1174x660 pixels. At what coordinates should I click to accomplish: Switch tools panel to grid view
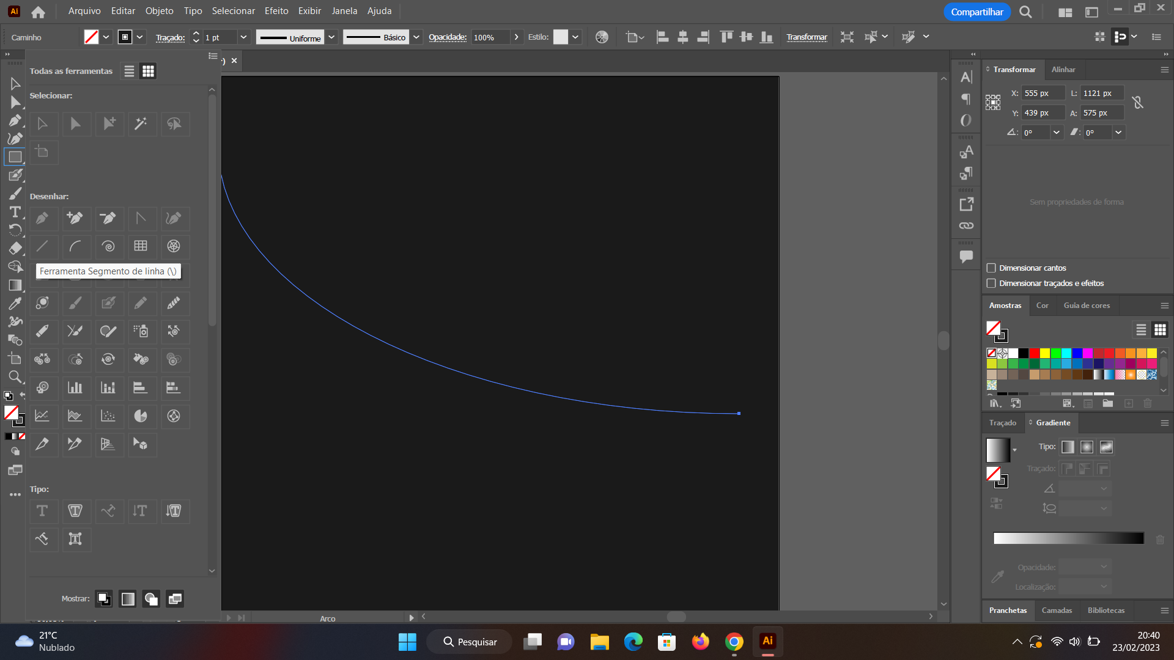click(x=148, y=71)
